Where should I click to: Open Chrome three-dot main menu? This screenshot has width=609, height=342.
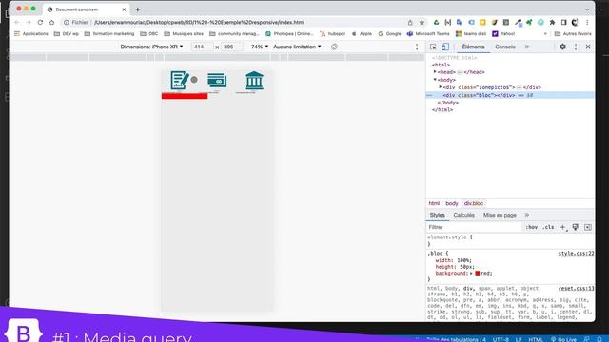pyautogui.click(x=587, y=23)
